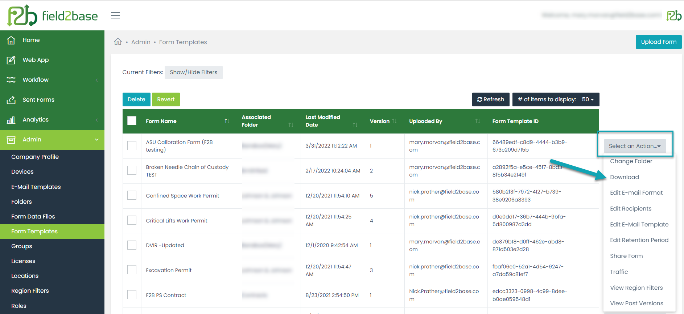Click the Web App edit icon
684x314 pixels.
pos(11,60)
